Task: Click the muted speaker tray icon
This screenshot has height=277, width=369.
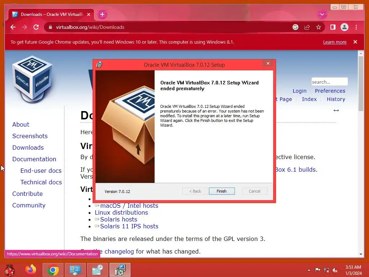Action: click(335, 270)
